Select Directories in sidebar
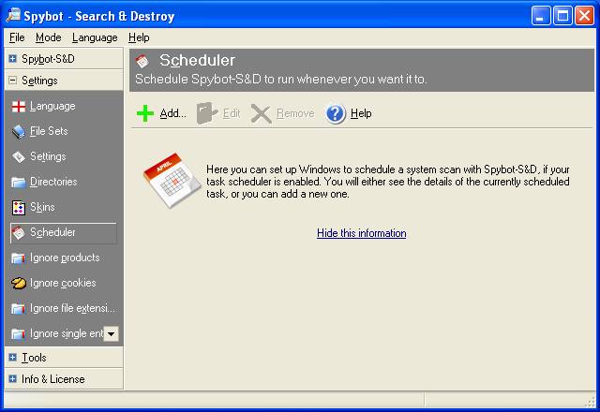 [53, 182]
